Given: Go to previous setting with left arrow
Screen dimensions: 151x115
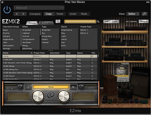Looking at the screenshot, I should [17, 14].
